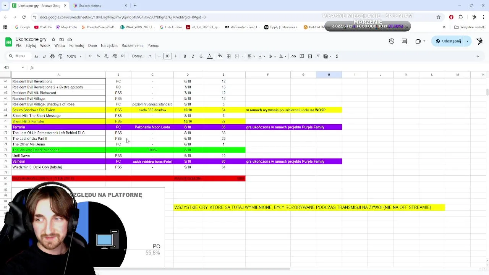
Task: Select cell Sekiro: Shadows Die Twice
Action: pos(58,110)
